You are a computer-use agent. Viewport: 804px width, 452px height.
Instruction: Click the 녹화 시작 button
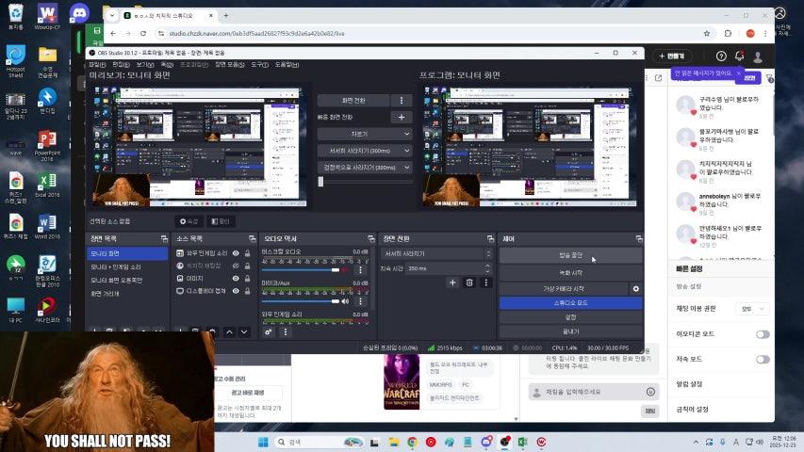click(570, 272)
